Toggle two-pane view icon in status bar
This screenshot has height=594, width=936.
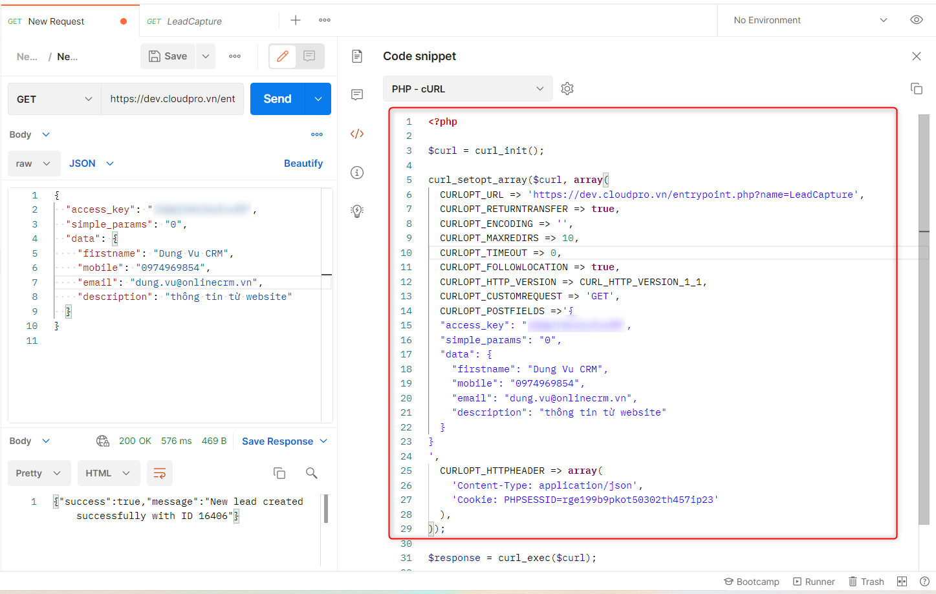coord(902,582)
